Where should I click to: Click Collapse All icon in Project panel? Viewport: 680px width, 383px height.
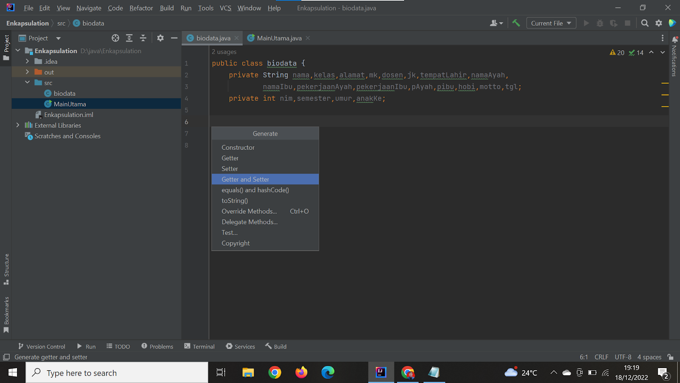pos(143,38)
